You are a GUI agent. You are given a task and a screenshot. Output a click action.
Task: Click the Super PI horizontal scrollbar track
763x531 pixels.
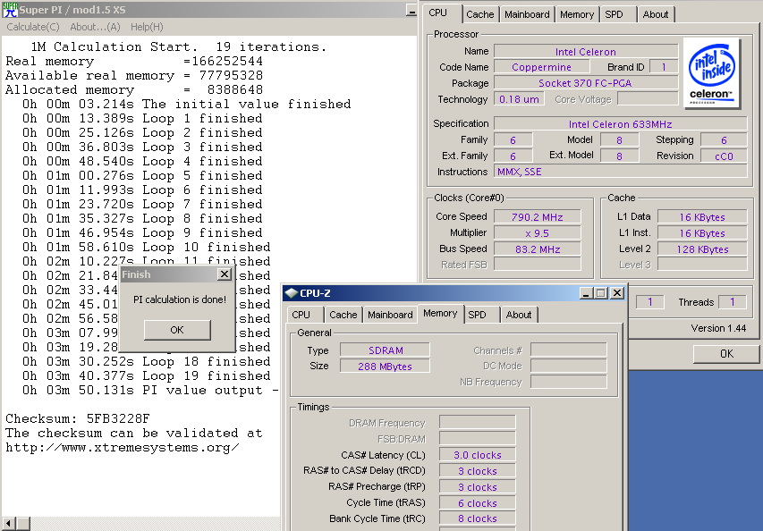coord(156,524)
